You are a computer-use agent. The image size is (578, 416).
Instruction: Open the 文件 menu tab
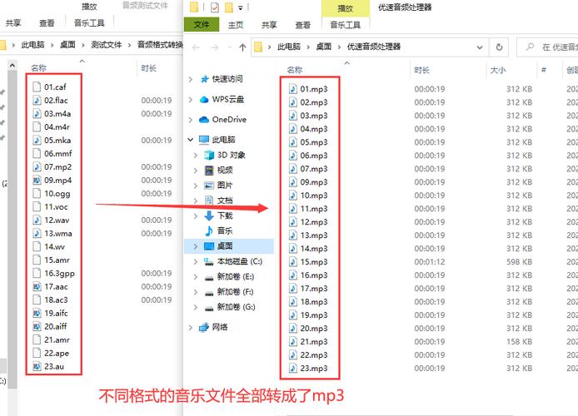(x=202, y=26)
